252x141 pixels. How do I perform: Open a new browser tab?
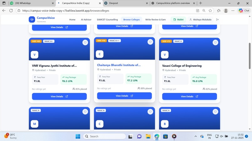point(201,3)
